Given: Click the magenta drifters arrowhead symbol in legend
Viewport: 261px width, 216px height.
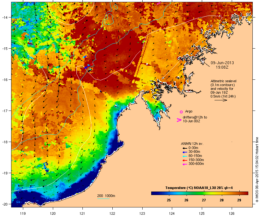Looking at the screenshot, I should pos(179,120).
